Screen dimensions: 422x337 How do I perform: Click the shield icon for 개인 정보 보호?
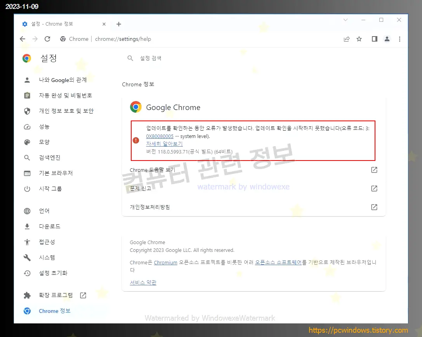pos(27,111)
